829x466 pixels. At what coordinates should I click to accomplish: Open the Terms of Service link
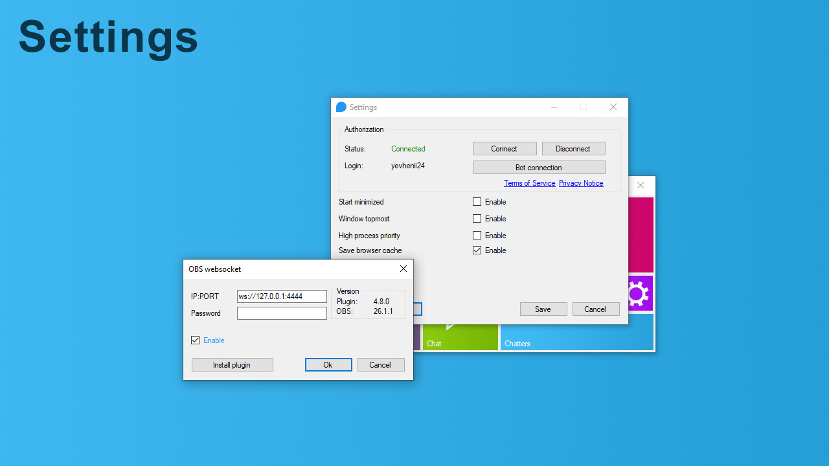pos(529,183)
